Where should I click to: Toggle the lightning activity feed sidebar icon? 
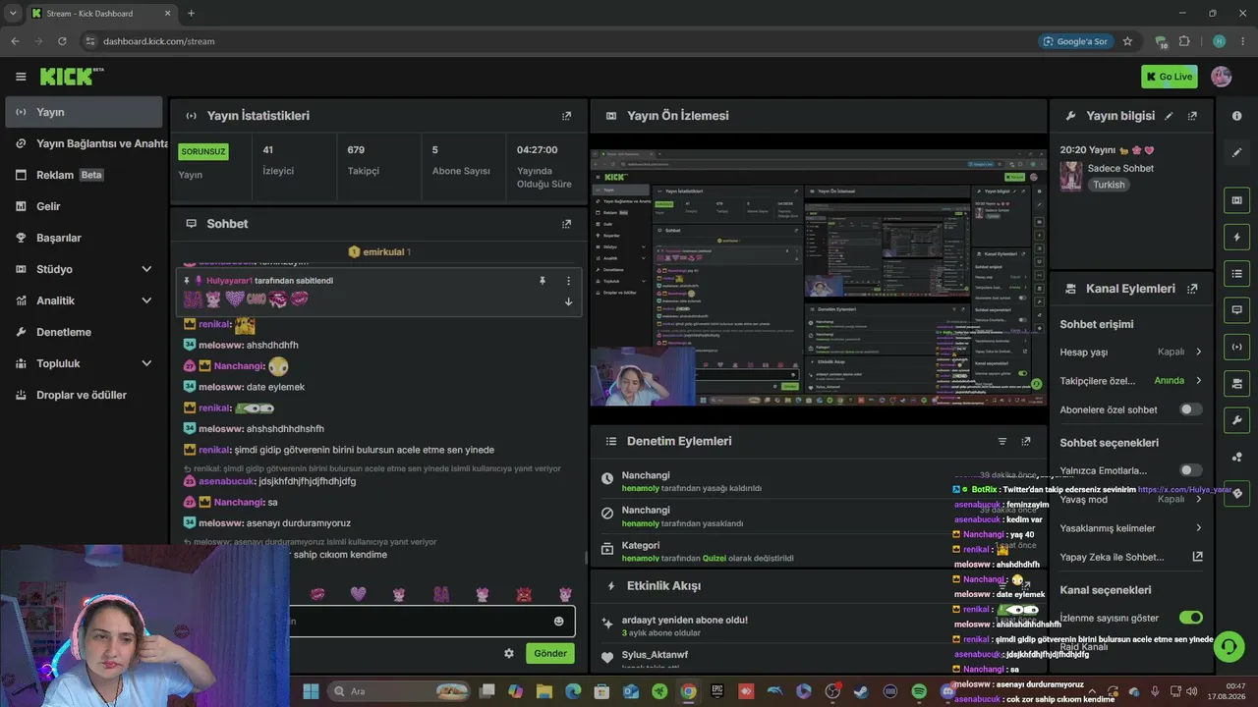tap(1236, 237)
